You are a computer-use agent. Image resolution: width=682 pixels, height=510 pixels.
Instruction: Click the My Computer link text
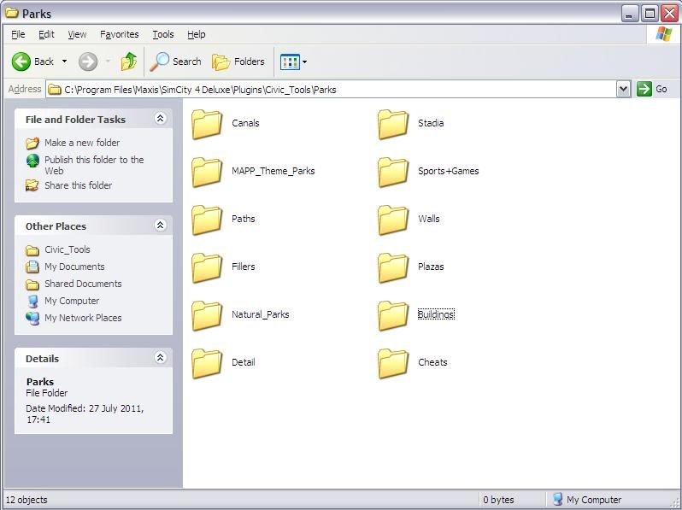(x=72, y=301)
